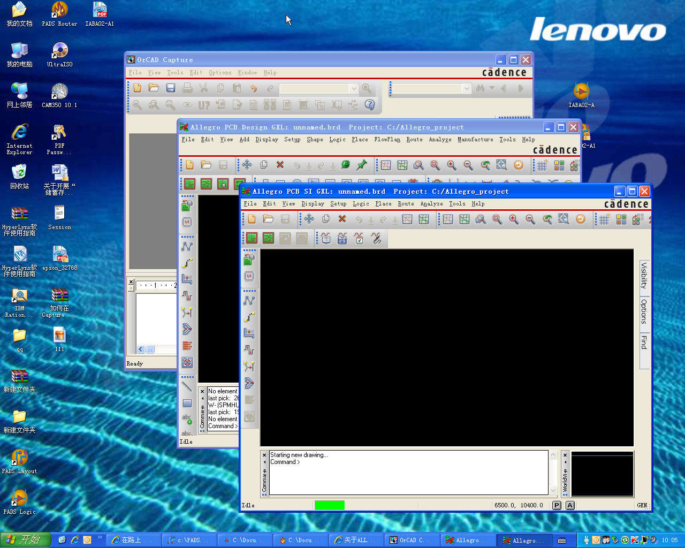The height and width of the screenshot is (548, 685).
Task: Click the GEN mode indicator in Allegro PCB SI status bar
Action: click(642, 505)
